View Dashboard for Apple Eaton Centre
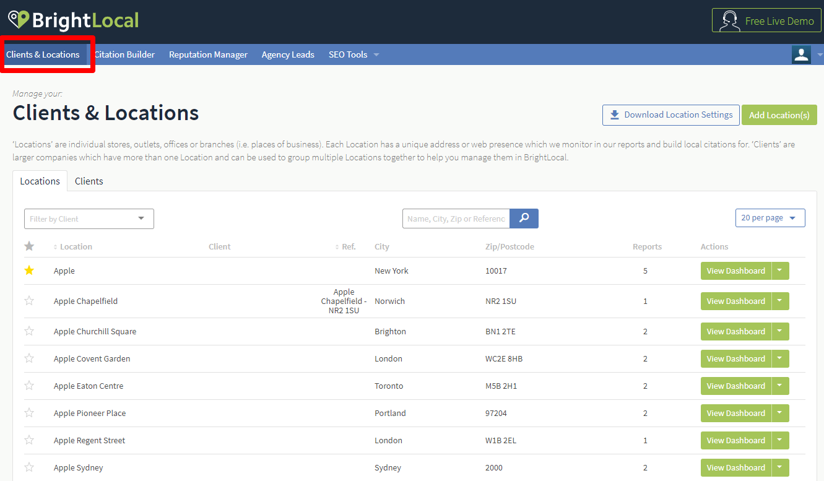This screenshot has height=481, width=824. tap(736, 386)
